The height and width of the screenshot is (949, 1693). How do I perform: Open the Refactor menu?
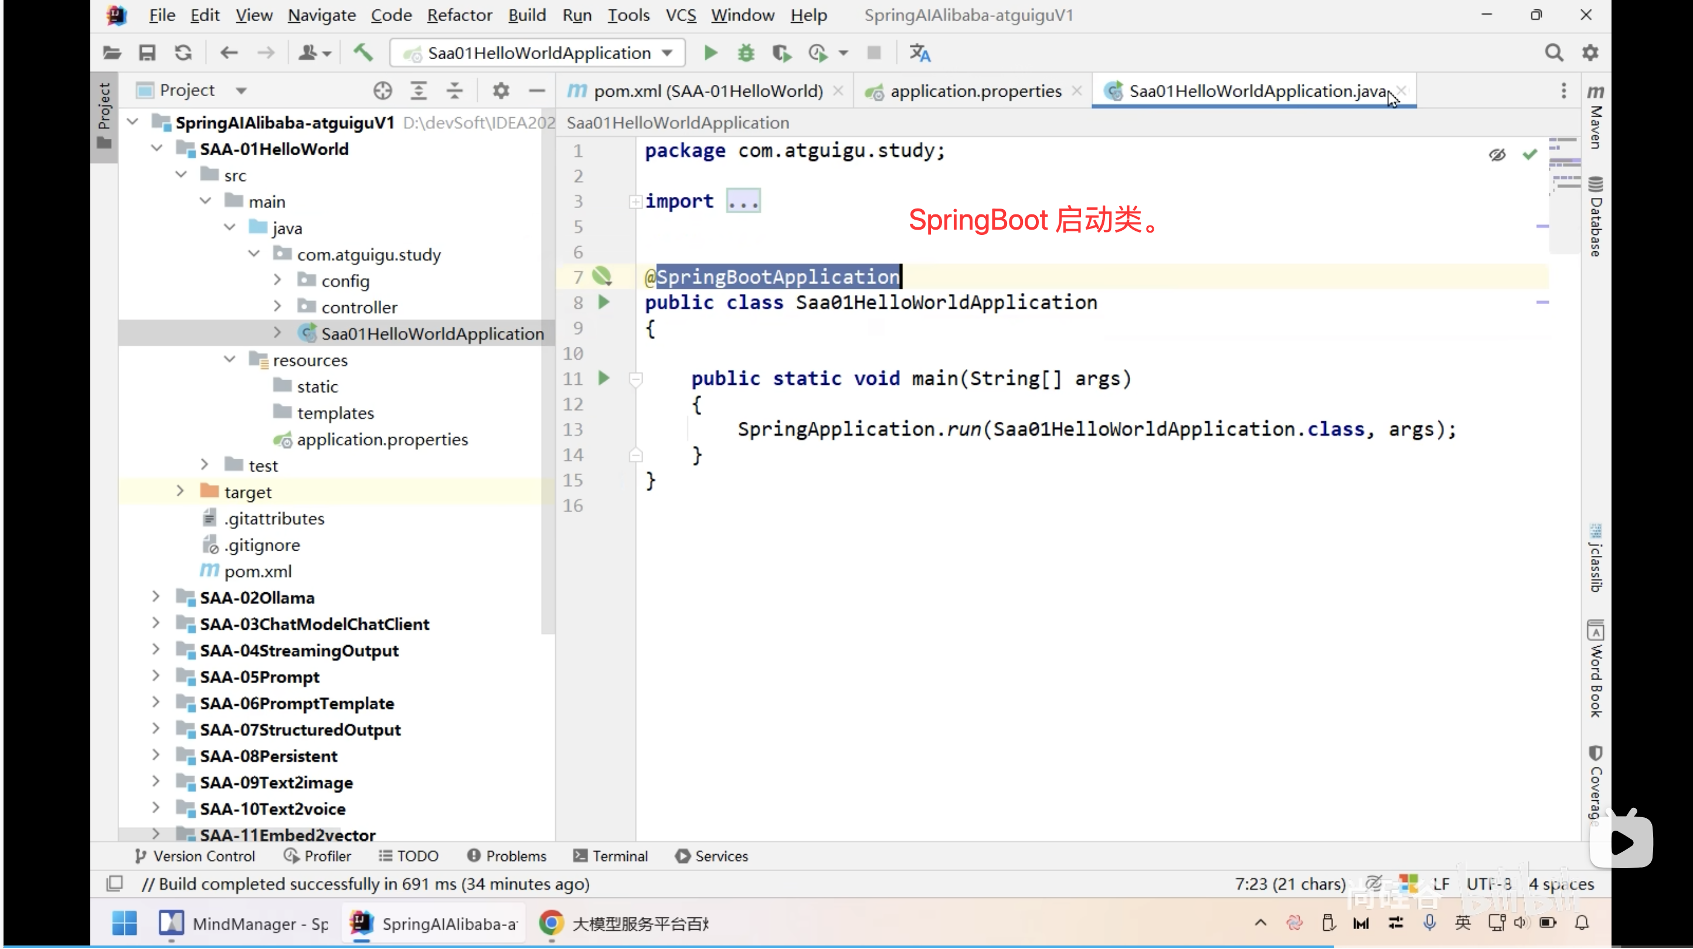[459, 15]
